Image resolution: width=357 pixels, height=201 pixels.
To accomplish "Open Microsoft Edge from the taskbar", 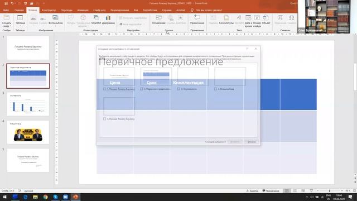I will [x=25, y=197].
